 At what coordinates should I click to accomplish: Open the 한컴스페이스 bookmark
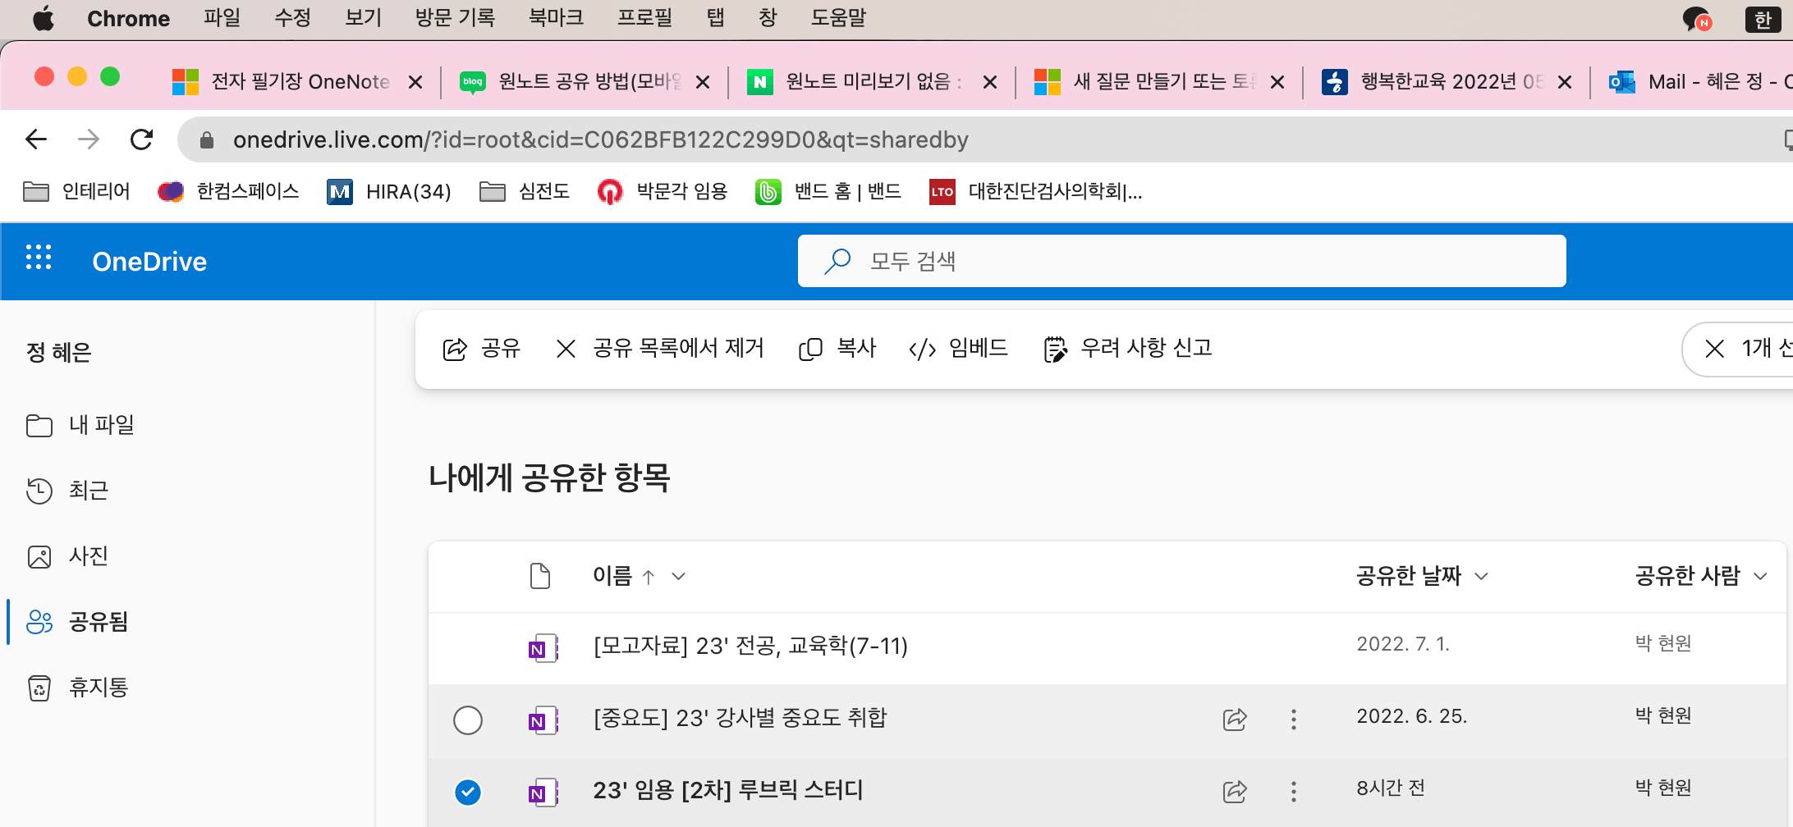point(228,192)
